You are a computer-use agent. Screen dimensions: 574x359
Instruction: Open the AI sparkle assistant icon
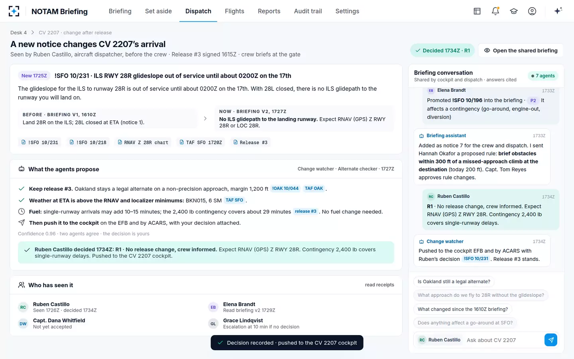pyautogui.click(x=558, y=11)
